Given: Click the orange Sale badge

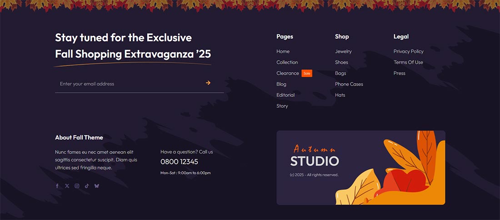Looking at the screenshot, I should pyautogui.click(x=307, y=73).
